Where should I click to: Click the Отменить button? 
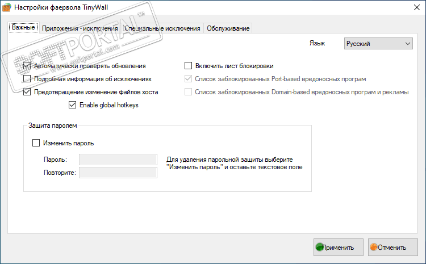(x=393, y=247)
